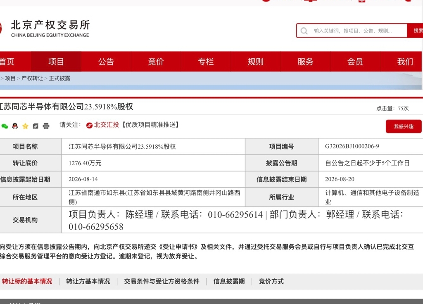The image size is (423, 304).
Task: Click the 所在地区 row label
Action: point(25,197)
